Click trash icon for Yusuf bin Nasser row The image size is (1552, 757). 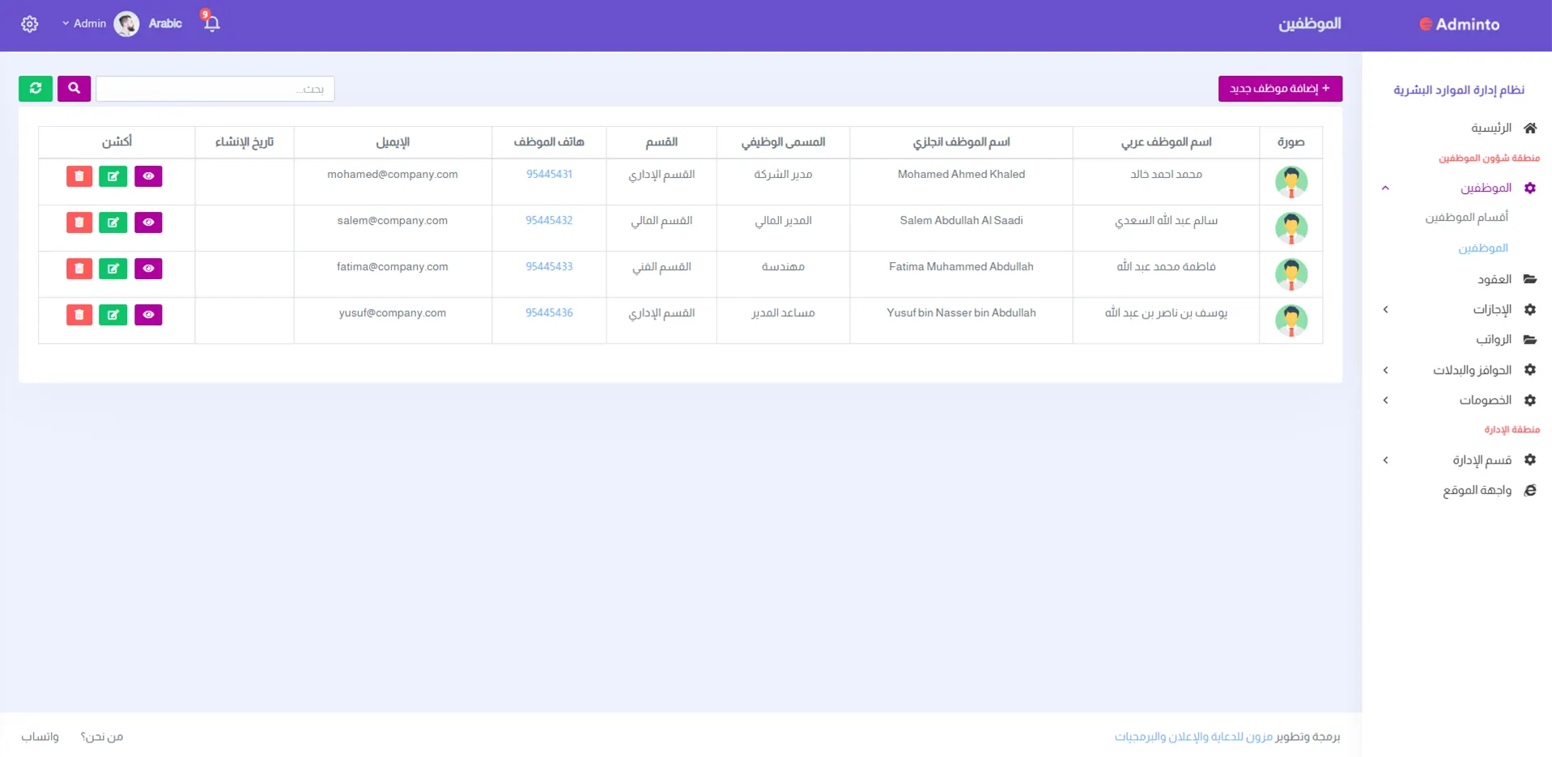point(79,315)
